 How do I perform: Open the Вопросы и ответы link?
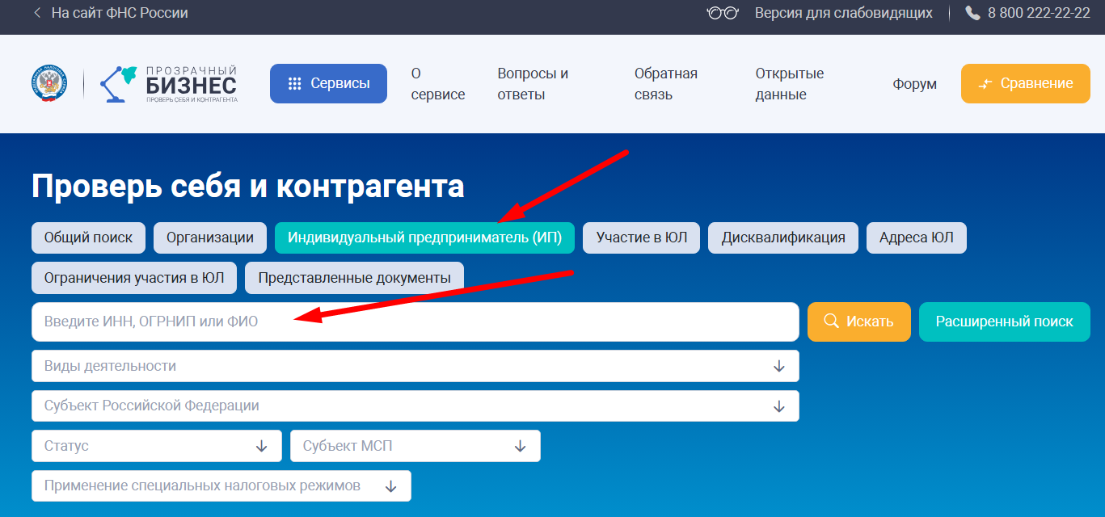533,84
